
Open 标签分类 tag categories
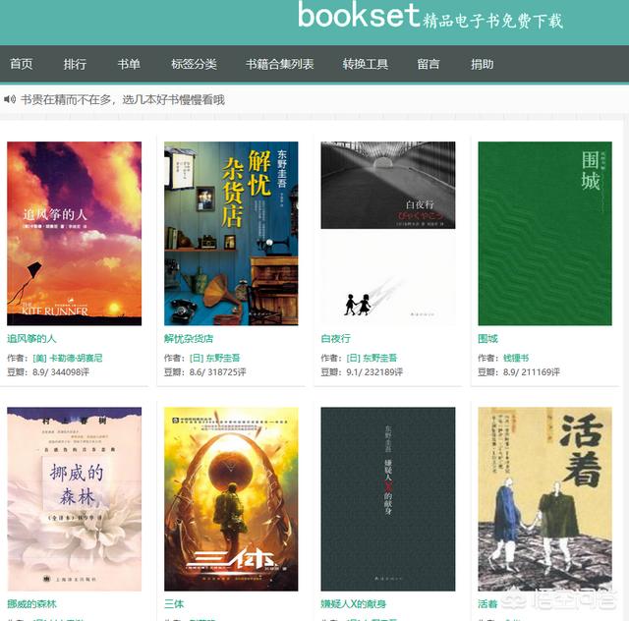point(195,64)
